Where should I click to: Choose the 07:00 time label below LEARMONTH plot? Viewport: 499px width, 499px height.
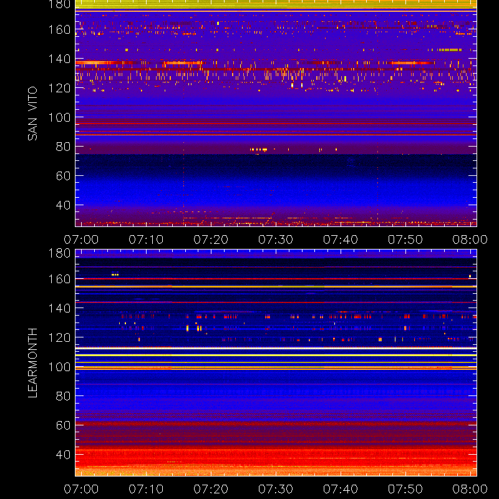81,489
